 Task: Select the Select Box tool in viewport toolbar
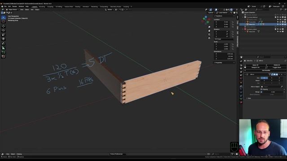tap(3, 17)
